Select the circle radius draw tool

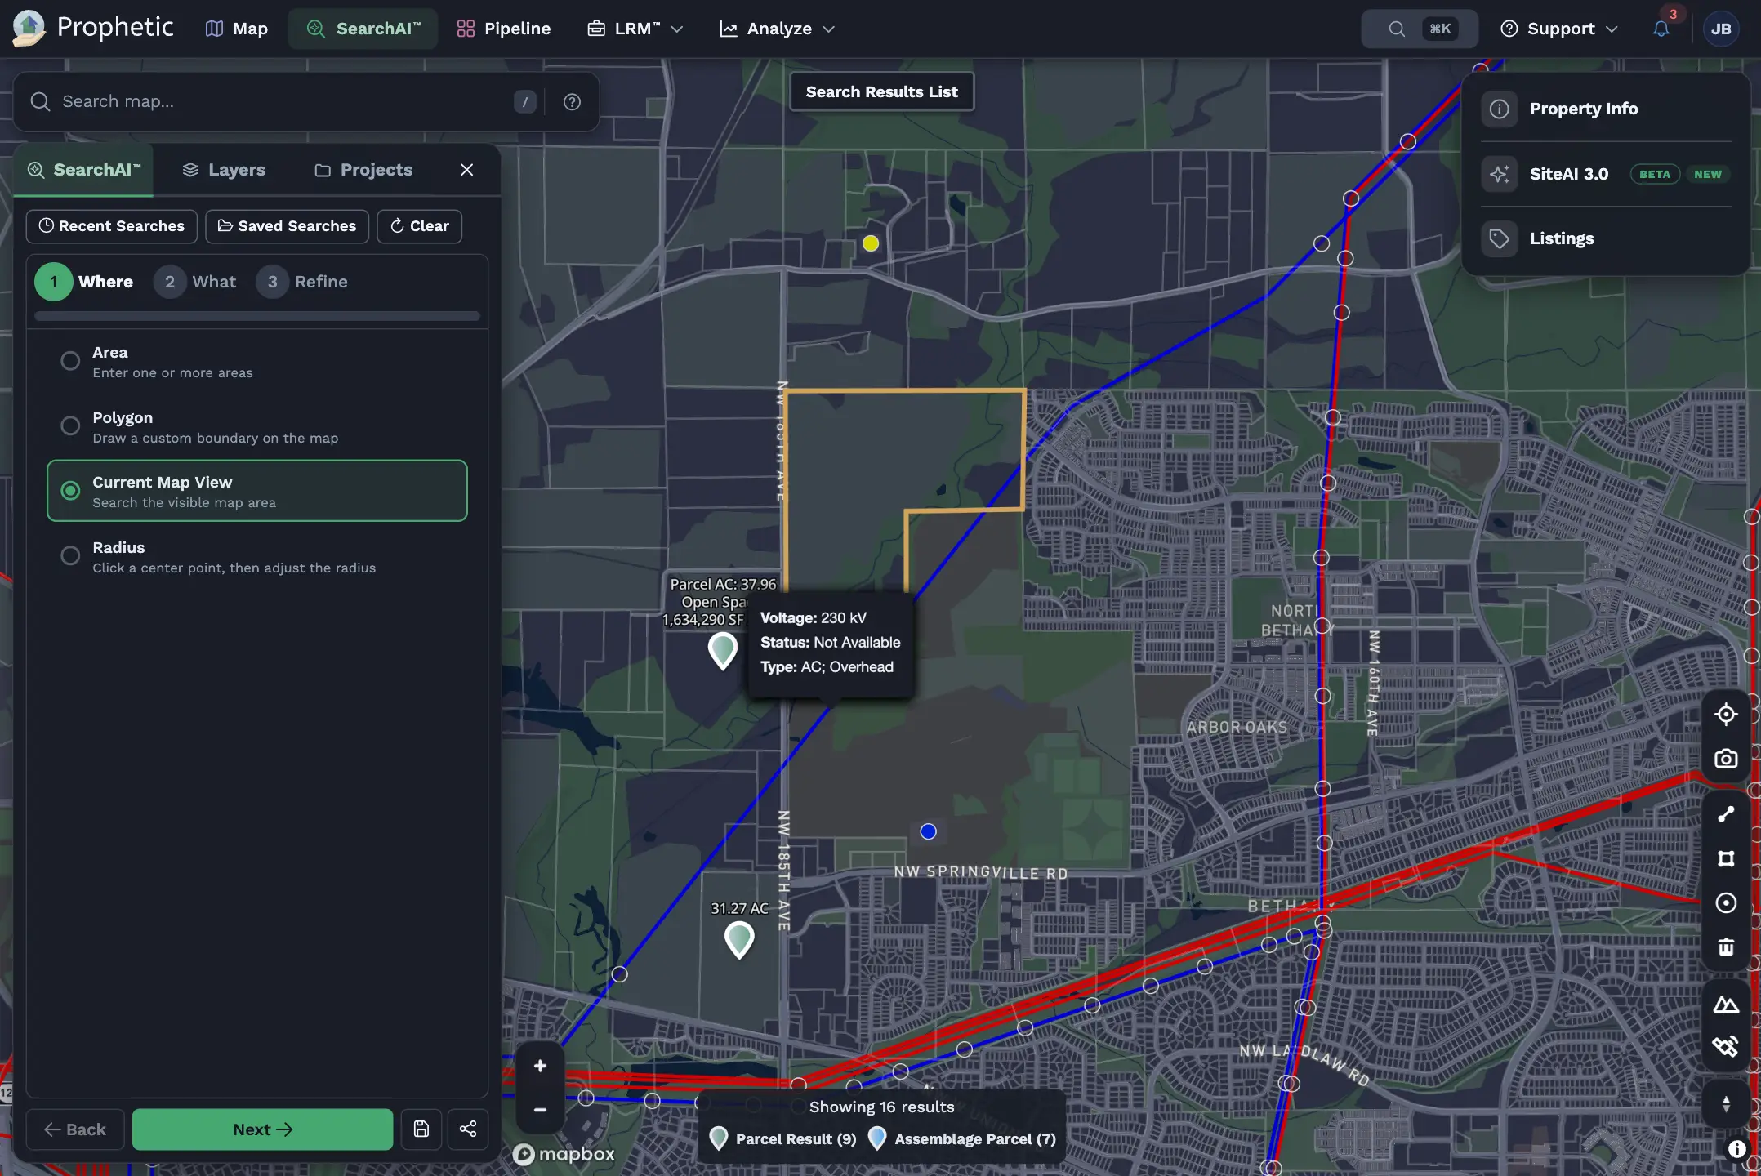[1725, 902]
